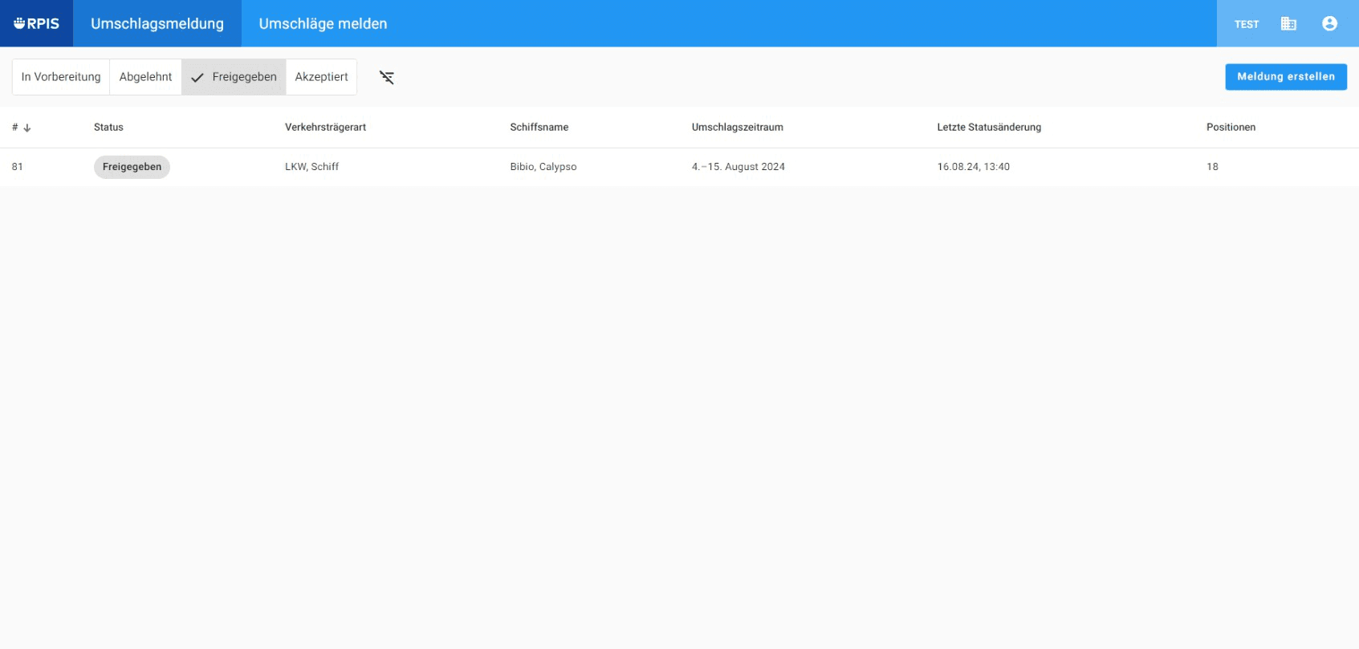The height and width of the screenshot is (649, 1359).
Task: Sort by the Verkehrsträgerart column header
Action: coord(325,128)
